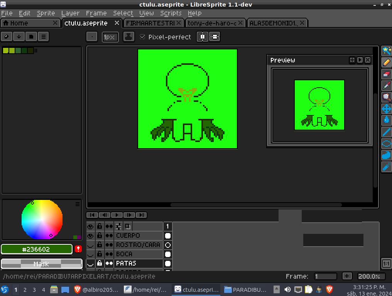This screenshot has height=296, width=392.
Task: Click the Frame number input field
Action: pos(325,276)
